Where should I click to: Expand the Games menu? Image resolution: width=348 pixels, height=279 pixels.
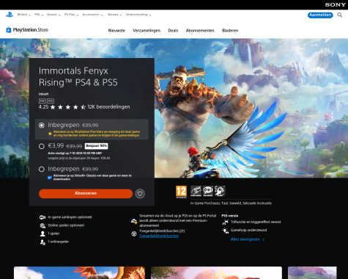53,15
